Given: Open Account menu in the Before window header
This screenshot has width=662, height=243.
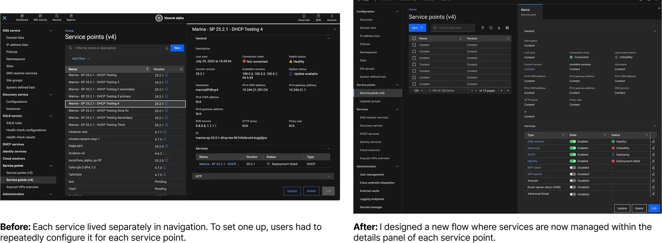Looking at the screenshot, I should click(x=332, y=18).
